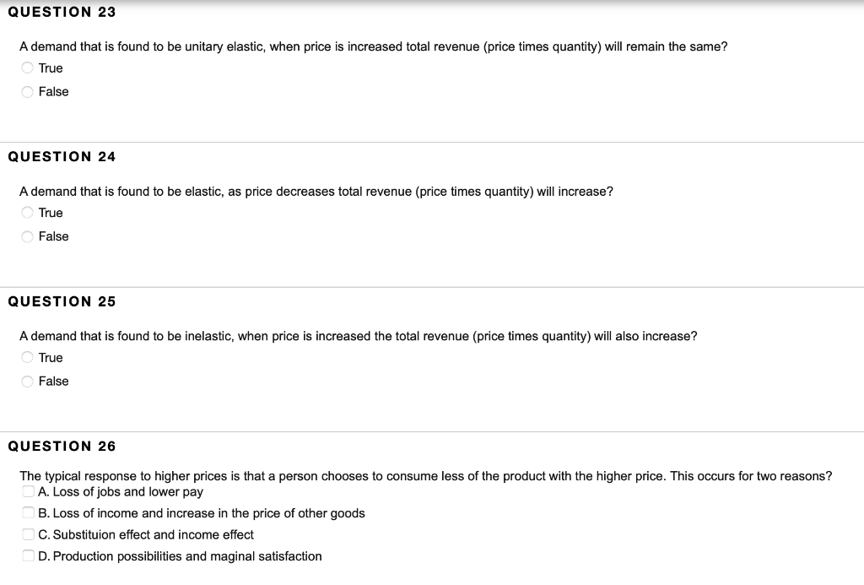Check option B about loss of income
The image size is (864, 585).
point(26,512)
